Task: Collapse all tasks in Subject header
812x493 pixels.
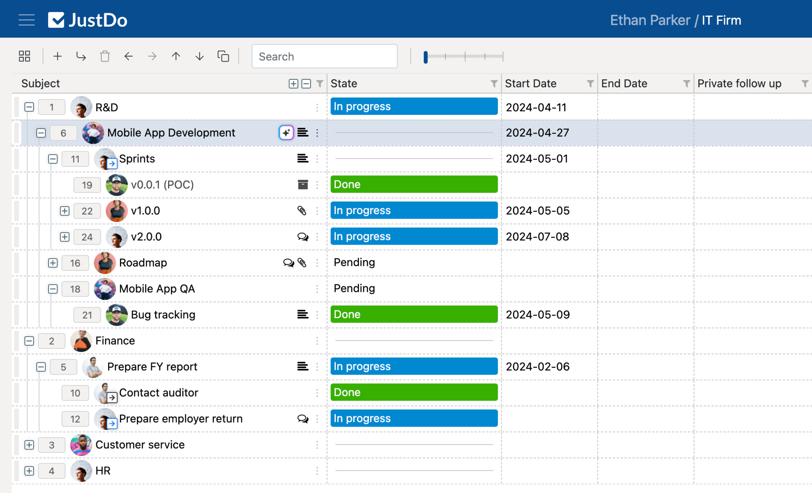Action: point(306,84)
